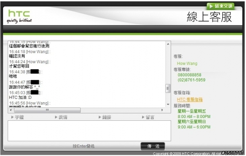Open the 留言 leave message option
This screenshot has width=246, height=156.
coord(148,117)
